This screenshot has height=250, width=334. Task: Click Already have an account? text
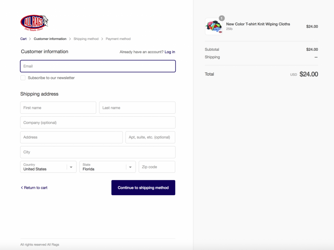142,52
